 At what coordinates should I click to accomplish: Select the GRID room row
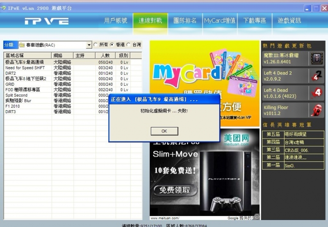coord(67,84)
